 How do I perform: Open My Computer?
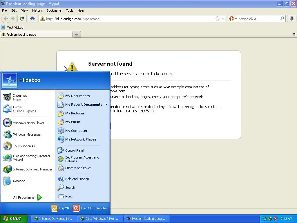[83, 131]
